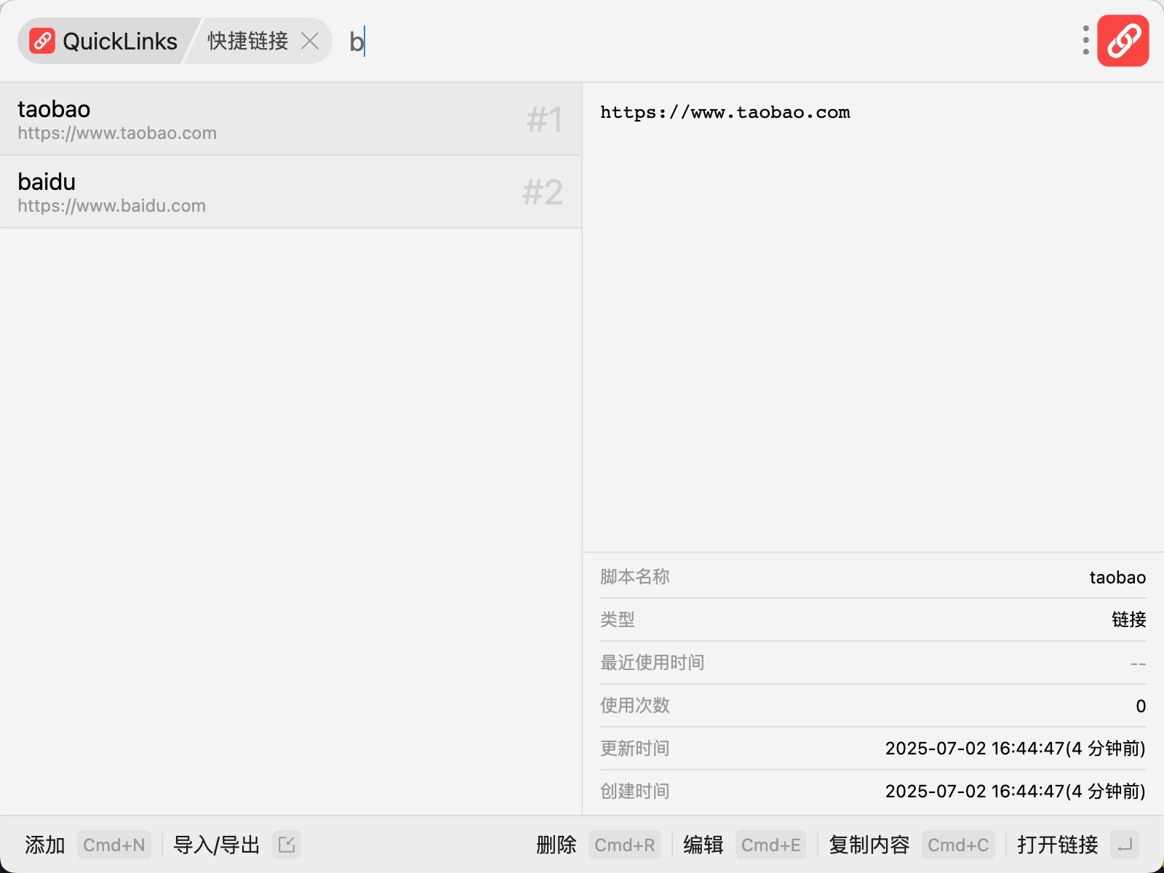1164x873 pixels.
Task: Click the https://www.baidu.com subtitle
Action: (x=112, y=206)
